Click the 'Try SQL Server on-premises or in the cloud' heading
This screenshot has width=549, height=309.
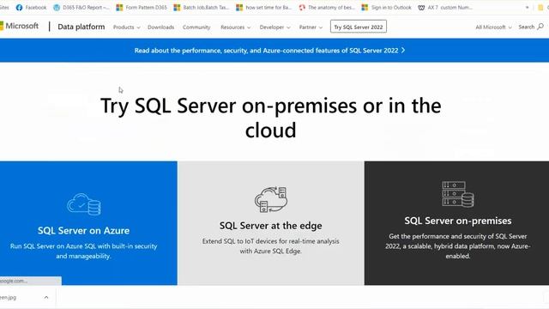click(271, 118)
